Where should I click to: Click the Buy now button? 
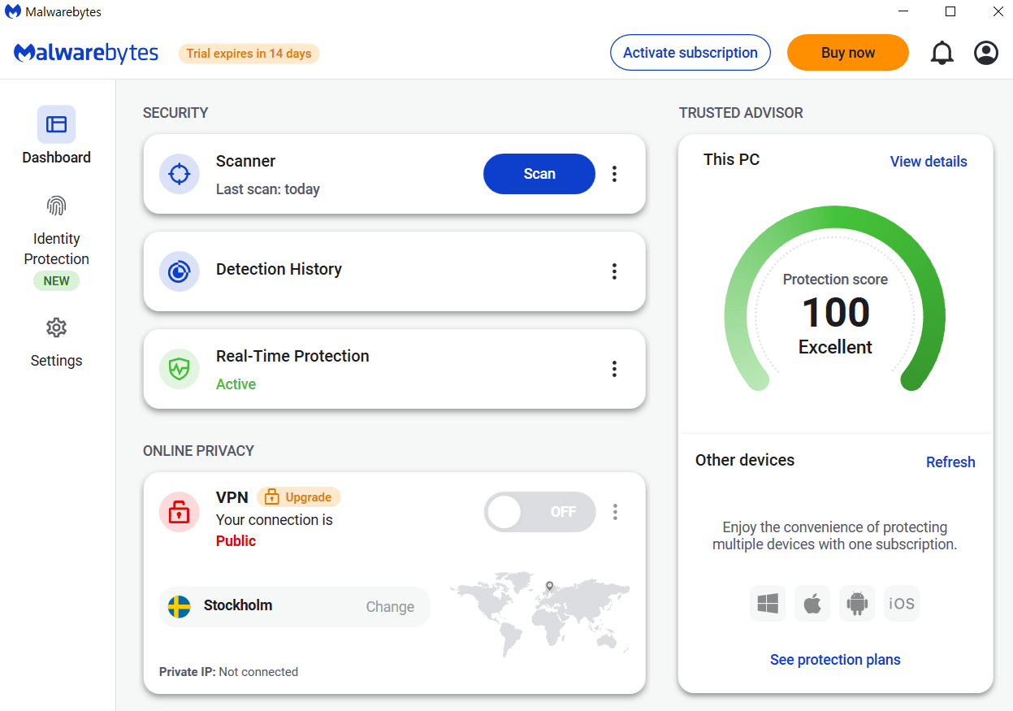[x=848, y=53]
